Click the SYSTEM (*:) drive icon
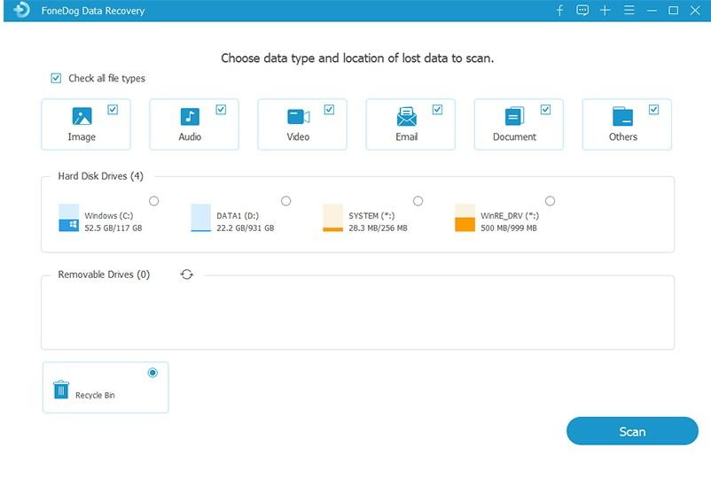Screen dimensions: 711x479 point(332,218)
